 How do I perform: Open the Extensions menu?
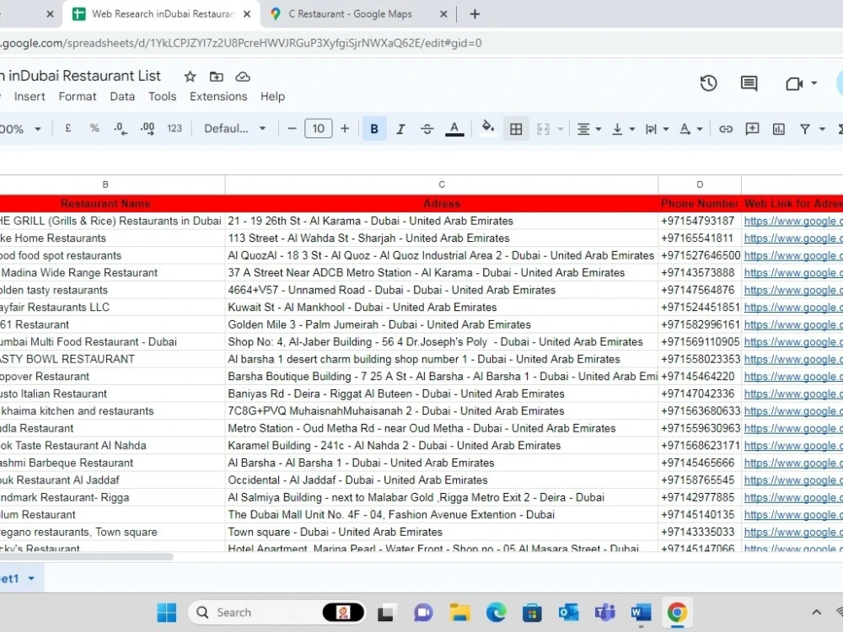coord(218,96)
